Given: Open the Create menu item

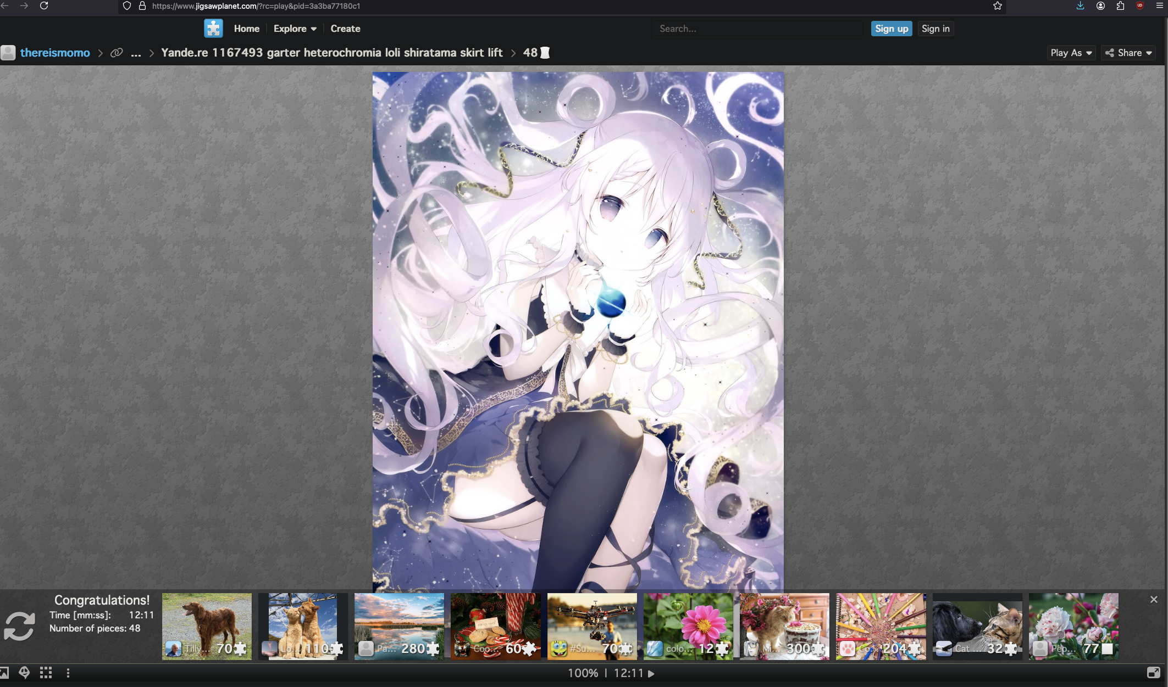Looking at the screenshot, I should click(345, 29).
